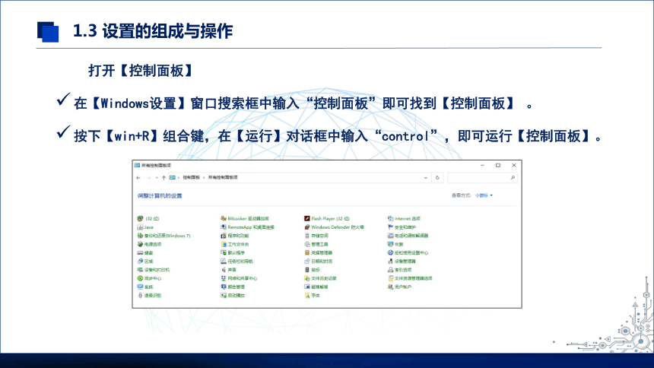Open the 日期和时间 date and time item
Image resolution: width=654 pixels, height=368 pixels.
318,262
